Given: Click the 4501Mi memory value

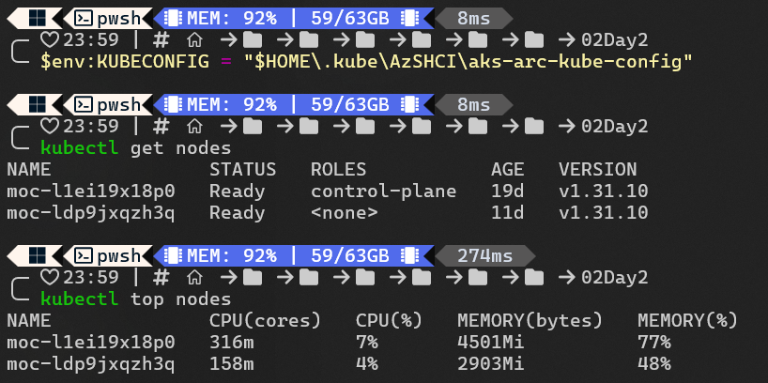Looking at the screenshot, I should point(490,343).
